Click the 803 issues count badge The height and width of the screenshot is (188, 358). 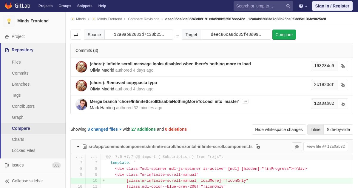point(56,165)
